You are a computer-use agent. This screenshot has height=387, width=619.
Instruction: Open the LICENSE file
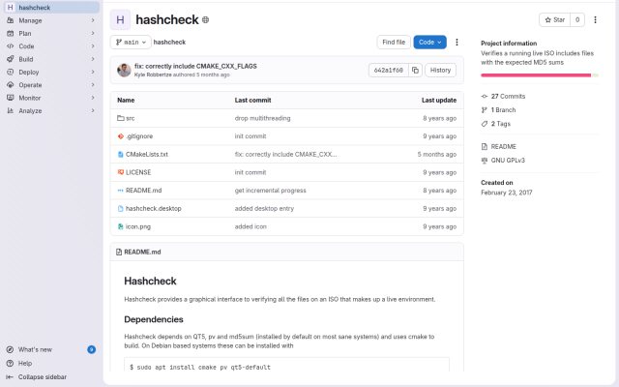coord(138,172)
